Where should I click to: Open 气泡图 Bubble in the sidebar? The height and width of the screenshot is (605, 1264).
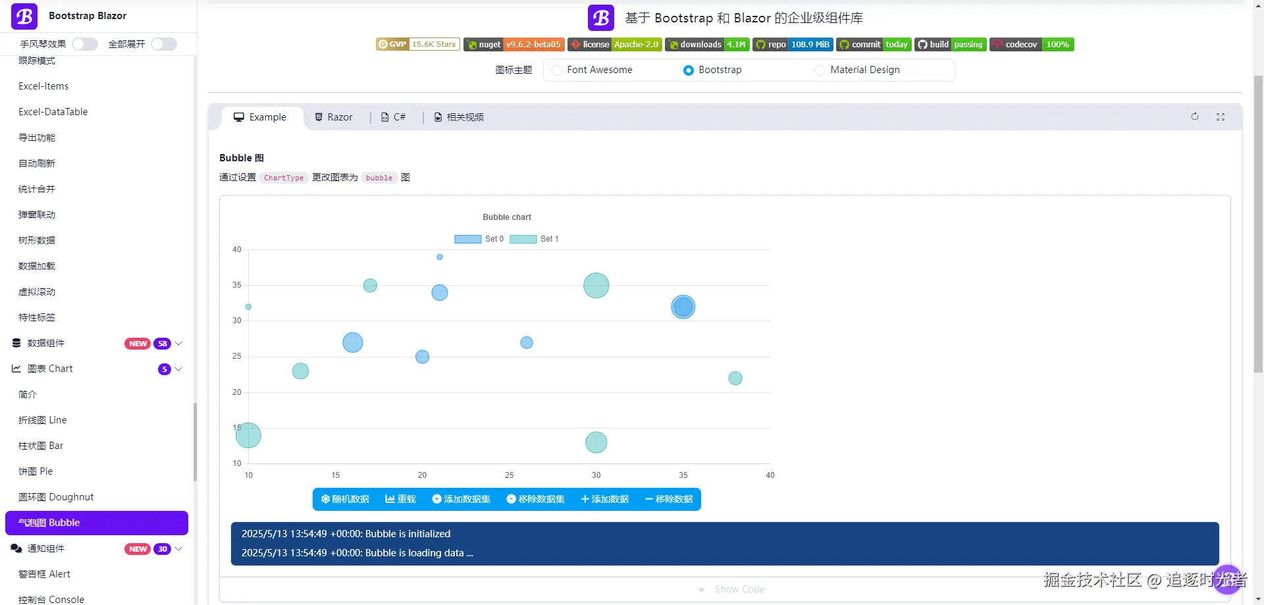click(97, 523)
